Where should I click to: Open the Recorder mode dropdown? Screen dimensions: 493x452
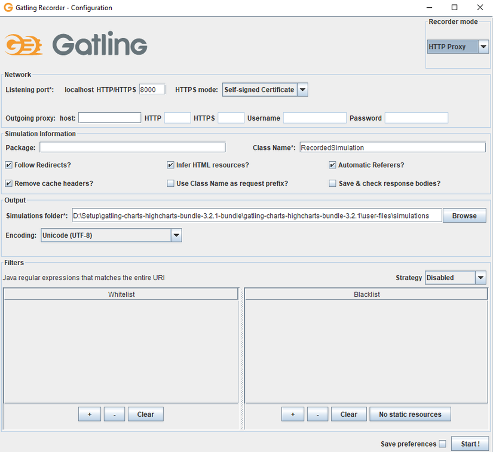click(458, 47)
